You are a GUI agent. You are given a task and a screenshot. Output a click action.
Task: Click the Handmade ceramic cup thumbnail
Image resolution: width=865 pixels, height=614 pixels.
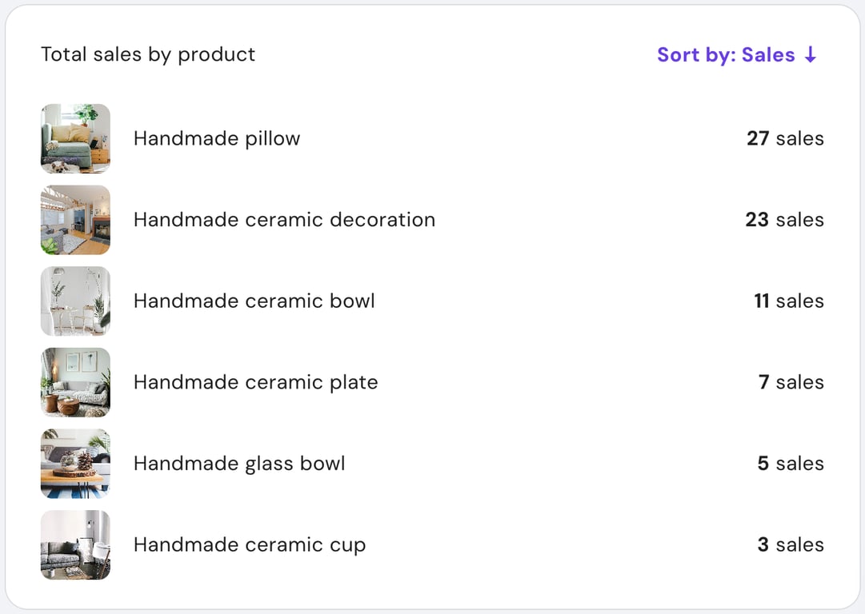tap(75, 544)
